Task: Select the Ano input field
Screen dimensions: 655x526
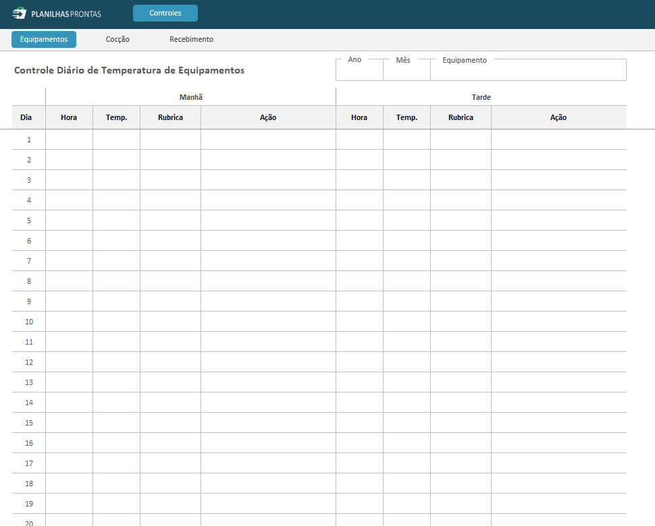Action: pyautogui.click(x=359, y=71)
